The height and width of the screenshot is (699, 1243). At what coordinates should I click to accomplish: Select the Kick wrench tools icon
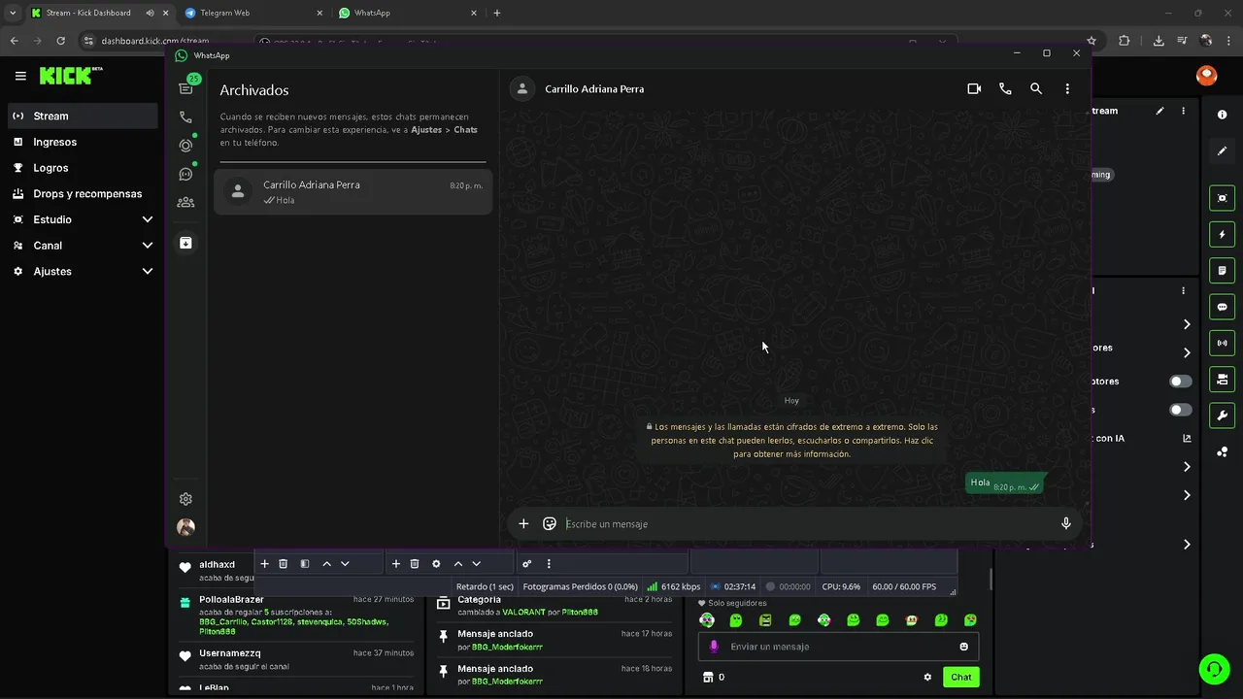[1222, 416]
